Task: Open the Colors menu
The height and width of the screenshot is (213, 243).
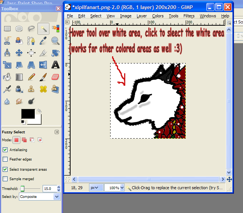Action: coord(158,16)
